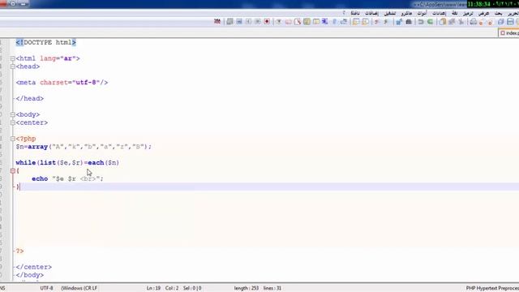This screenshot has height=292, width=519.
Task: Click the Run Macro Multiple Times icon
Action: [x=239, y=22]
